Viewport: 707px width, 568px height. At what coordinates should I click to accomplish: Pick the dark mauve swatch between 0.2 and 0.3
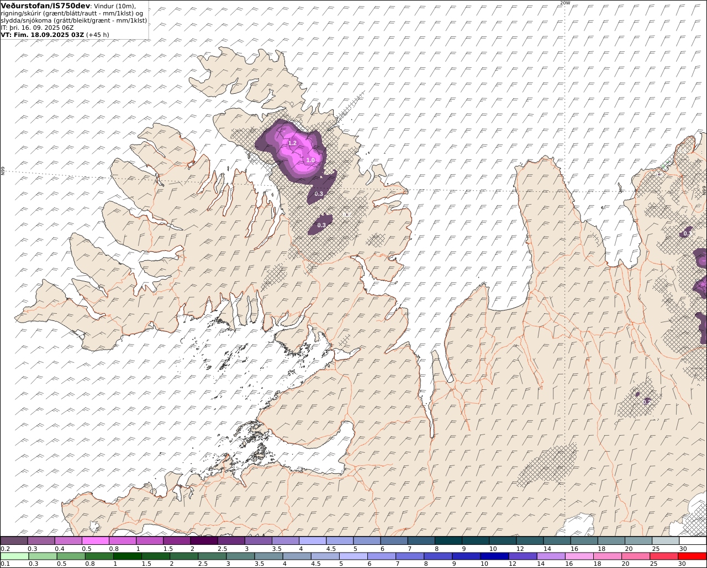point(14,541)
